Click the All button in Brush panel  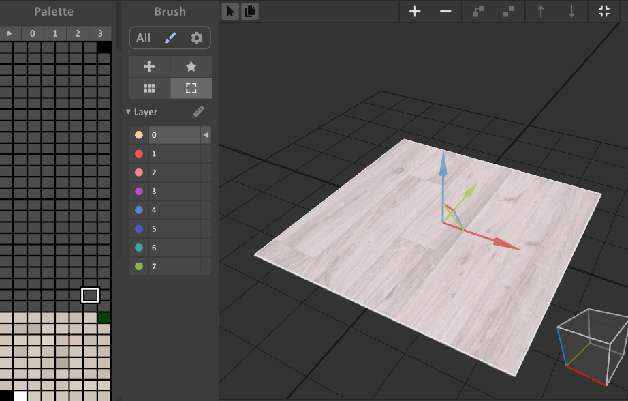coord(143,38)
